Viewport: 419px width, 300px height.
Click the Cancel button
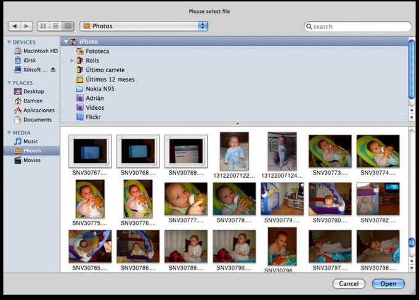(349, 284)
